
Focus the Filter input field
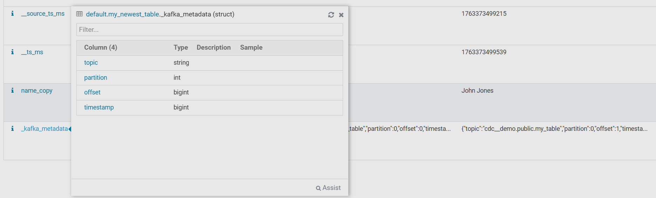pyautogui.click(x=210, y=30)
